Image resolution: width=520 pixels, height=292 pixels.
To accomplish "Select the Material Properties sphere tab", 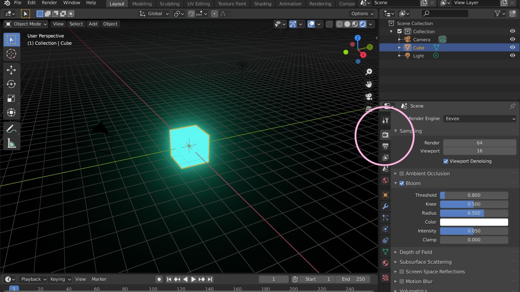I will (x=385, y=263).
